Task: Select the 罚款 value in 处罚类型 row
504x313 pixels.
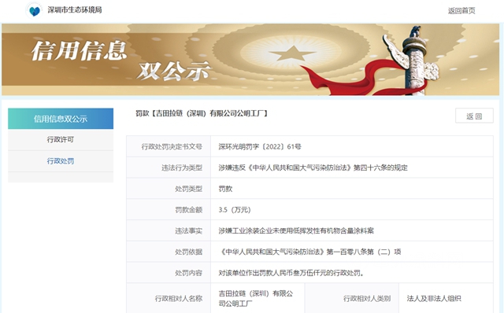Action: tap(225, 189)
